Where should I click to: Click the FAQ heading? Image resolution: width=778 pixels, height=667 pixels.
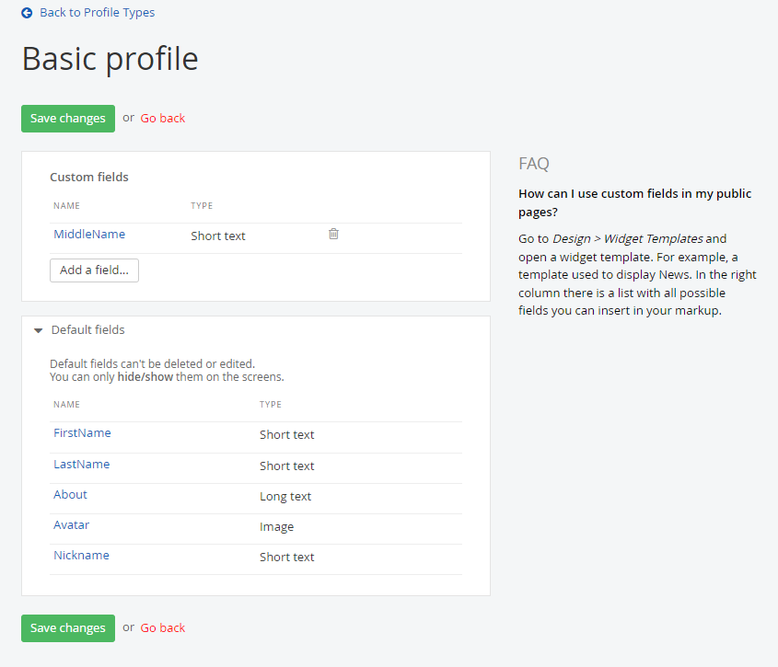(x=534, y=164)
